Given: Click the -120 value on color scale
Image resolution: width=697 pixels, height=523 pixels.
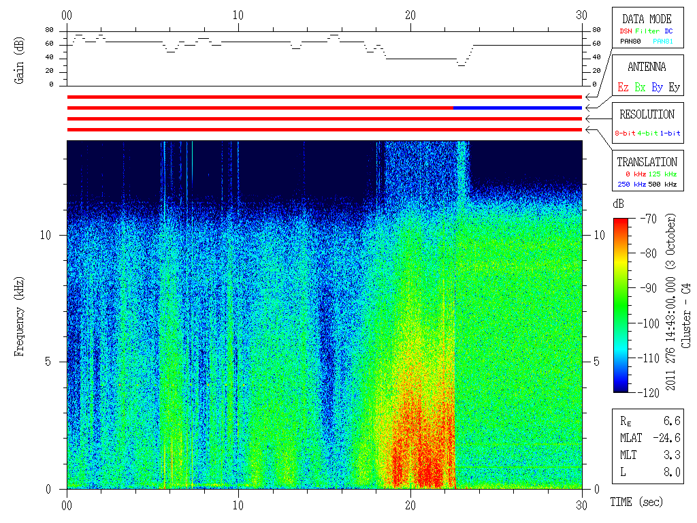Looking at the screenshot, I should [649, 393].
